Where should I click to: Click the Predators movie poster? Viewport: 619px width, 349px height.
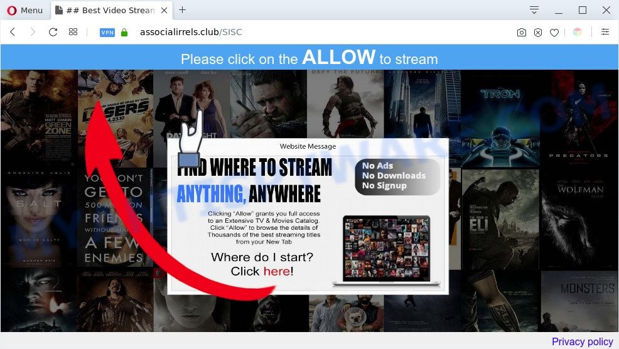click(x=579, y=119)
